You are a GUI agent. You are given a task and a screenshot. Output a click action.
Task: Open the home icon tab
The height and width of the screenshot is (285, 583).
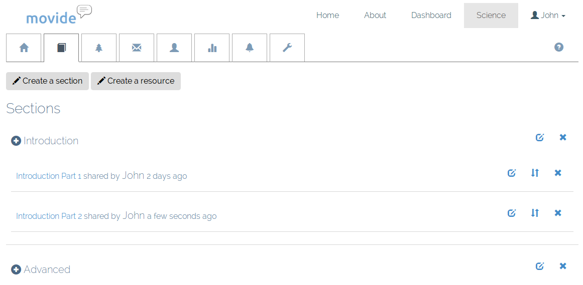point(24,48)
